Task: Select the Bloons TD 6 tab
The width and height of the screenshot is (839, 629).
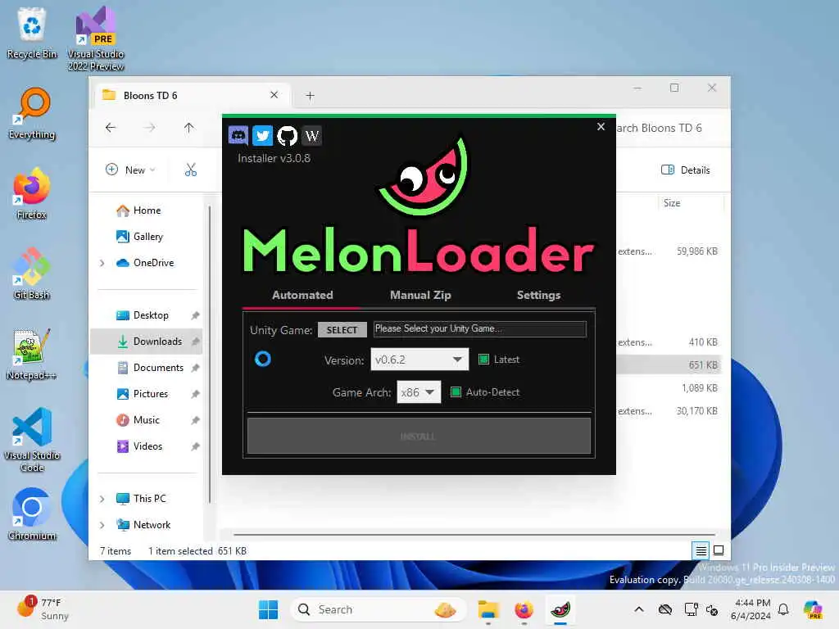Action: coord(192,95)
